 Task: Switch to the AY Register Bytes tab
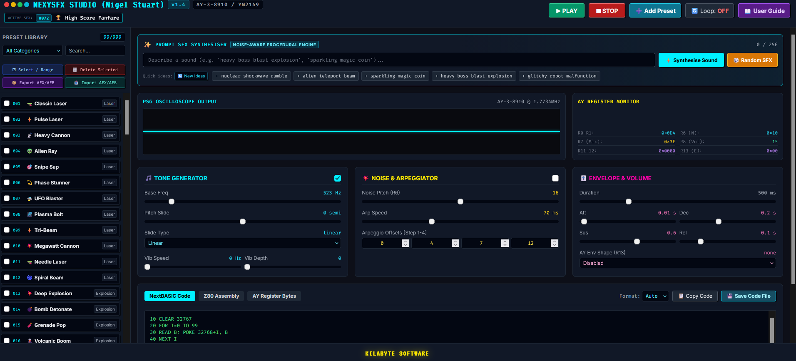click(274, 296)
